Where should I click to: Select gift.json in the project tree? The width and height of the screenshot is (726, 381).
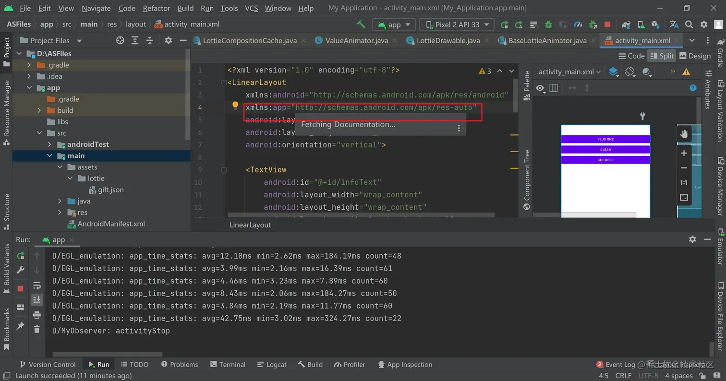click(x=111, y=190)
